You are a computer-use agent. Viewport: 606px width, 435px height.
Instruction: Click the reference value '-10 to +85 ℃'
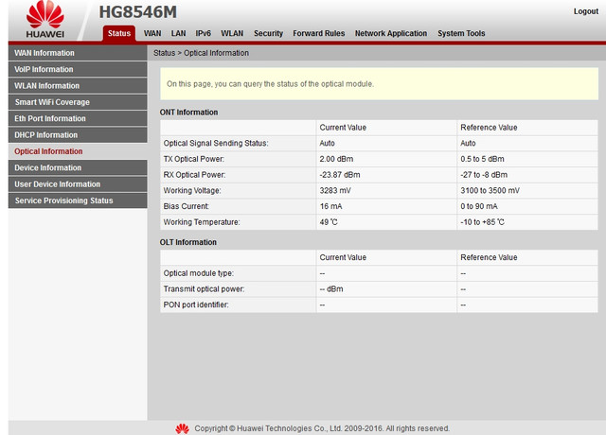pos(482,222)
